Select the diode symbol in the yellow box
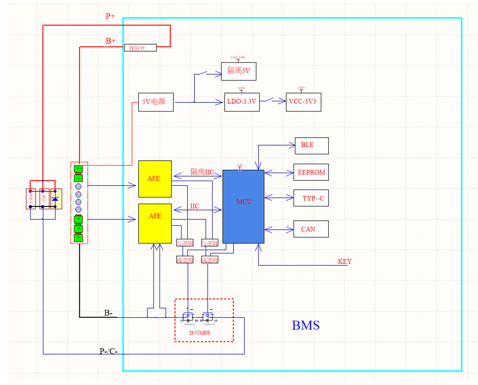 click(55, 199)
